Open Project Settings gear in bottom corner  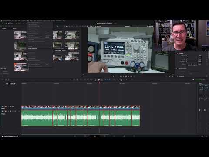click(206, 136)
